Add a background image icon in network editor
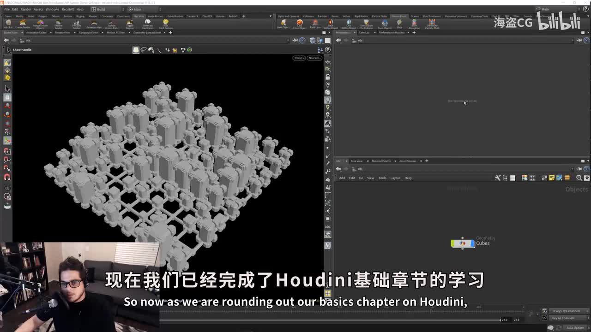591x332 pixels. pyautogui.click(x=559, y=178)
